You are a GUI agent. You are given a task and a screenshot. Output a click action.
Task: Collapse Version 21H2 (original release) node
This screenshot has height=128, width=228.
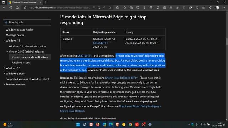pos(7,52)
